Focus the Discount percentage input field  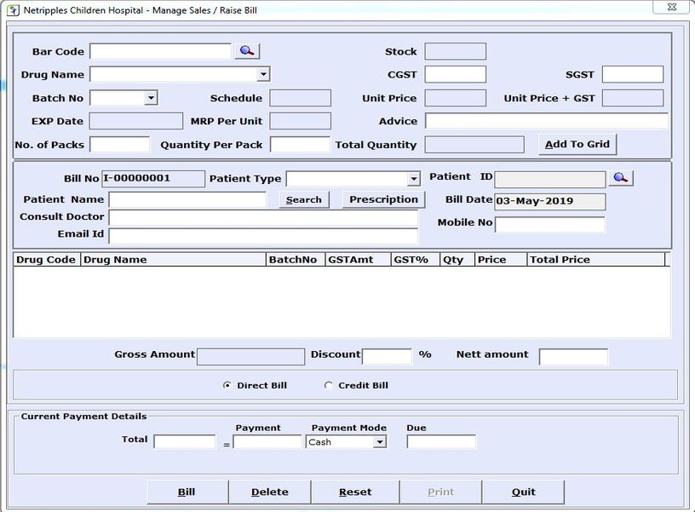coord(387,356)
